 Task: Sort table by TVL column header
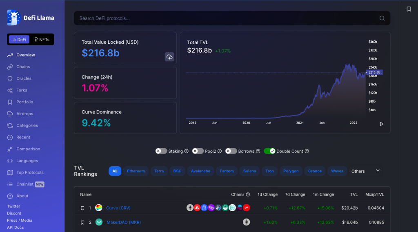coord(354,194)
